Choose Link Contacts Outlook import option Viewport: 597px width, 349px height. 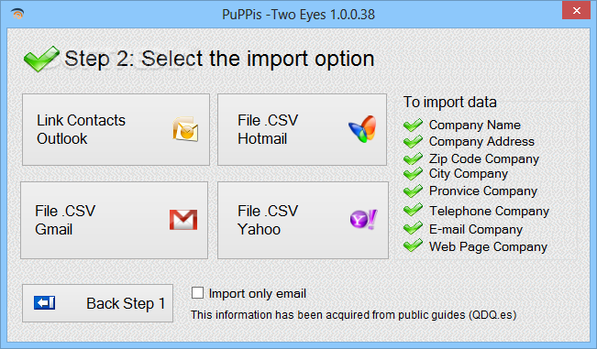[x=116, y=130]
